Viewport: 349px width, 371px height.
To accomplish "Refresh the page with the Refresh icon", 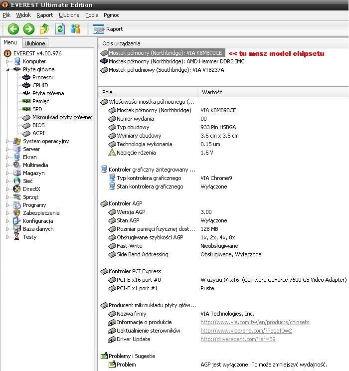I will point(60,29).
